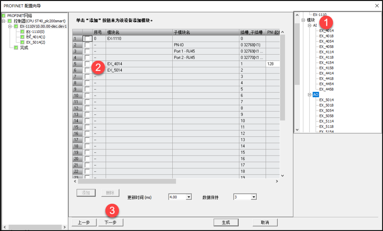Click the table's vertical scrollbar thumb
Viewport: 383px width, 231px height.
[x=283, y=78]
